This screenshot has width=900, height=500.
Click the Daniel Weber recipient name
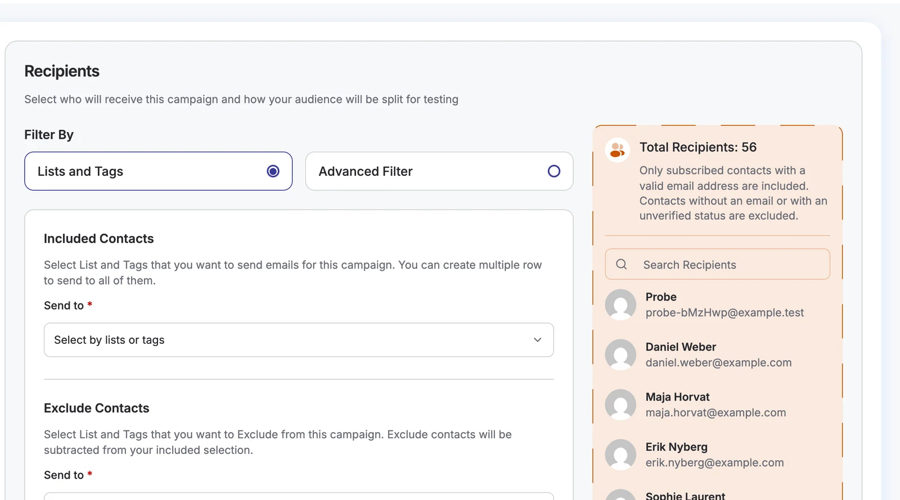coord(681,347)
